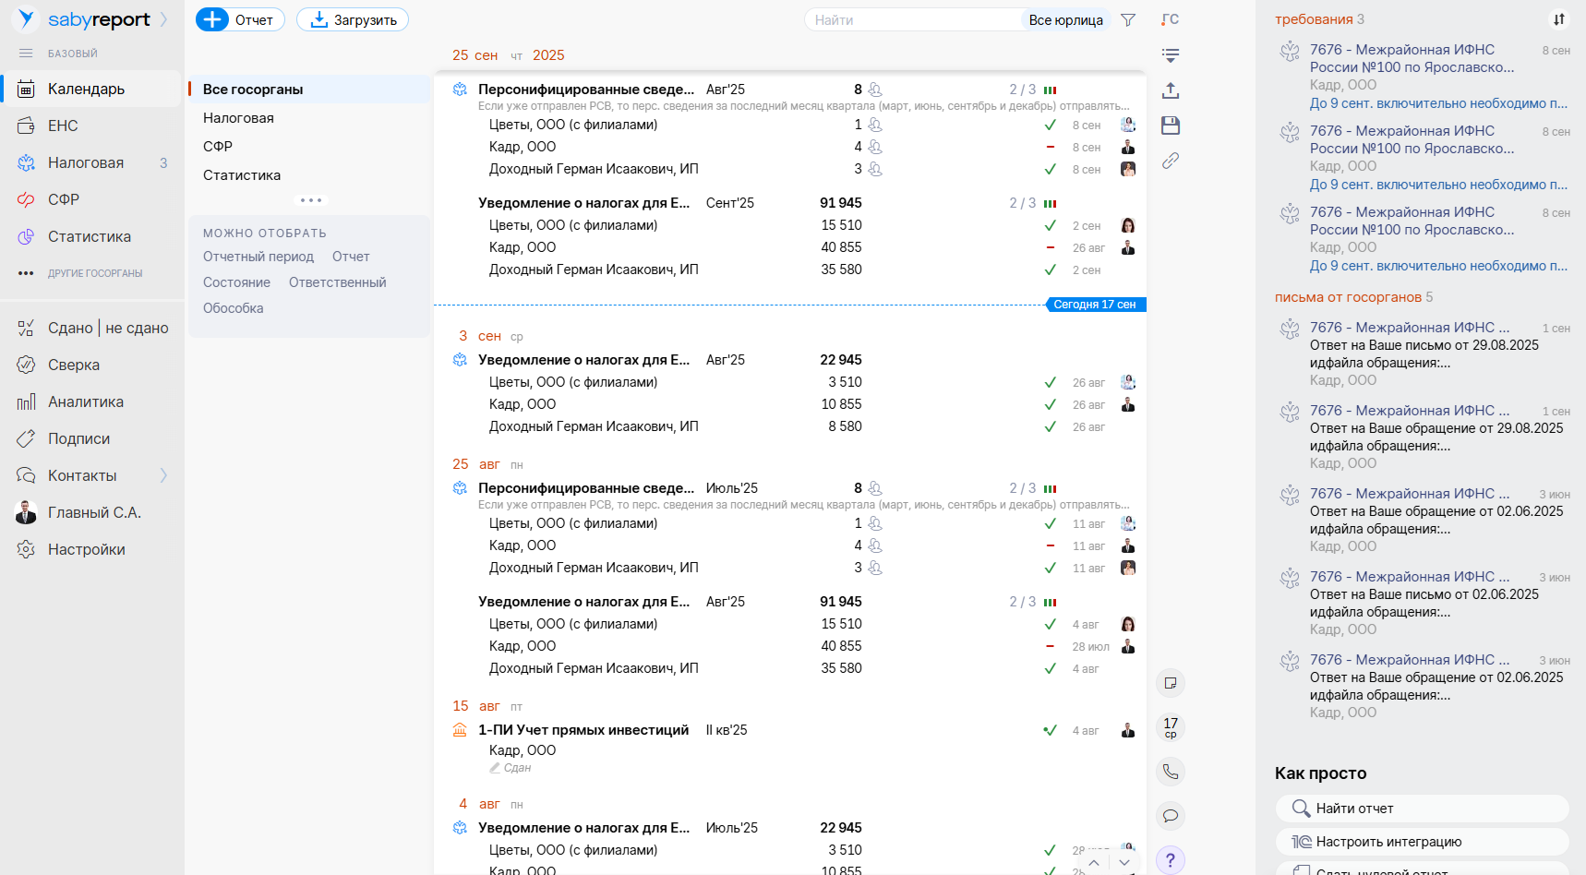Click the sort arrows icon beside требования
Viewport: 1586px width, 875px height.
(x=1558, y=19)
